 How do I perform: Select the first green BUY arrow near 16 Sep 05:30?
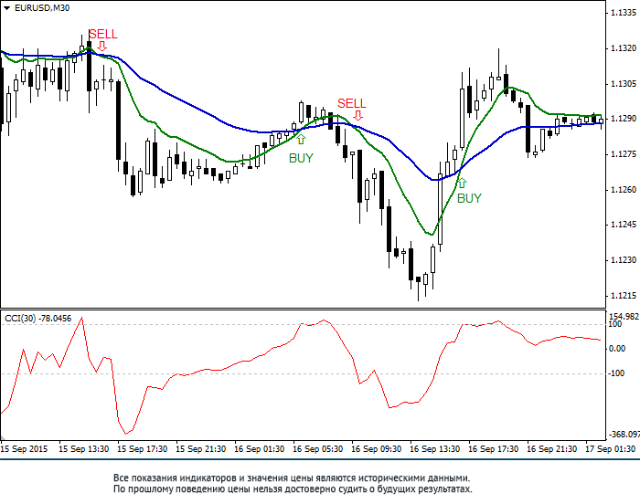pyautogui.click(x=301, y=140)
